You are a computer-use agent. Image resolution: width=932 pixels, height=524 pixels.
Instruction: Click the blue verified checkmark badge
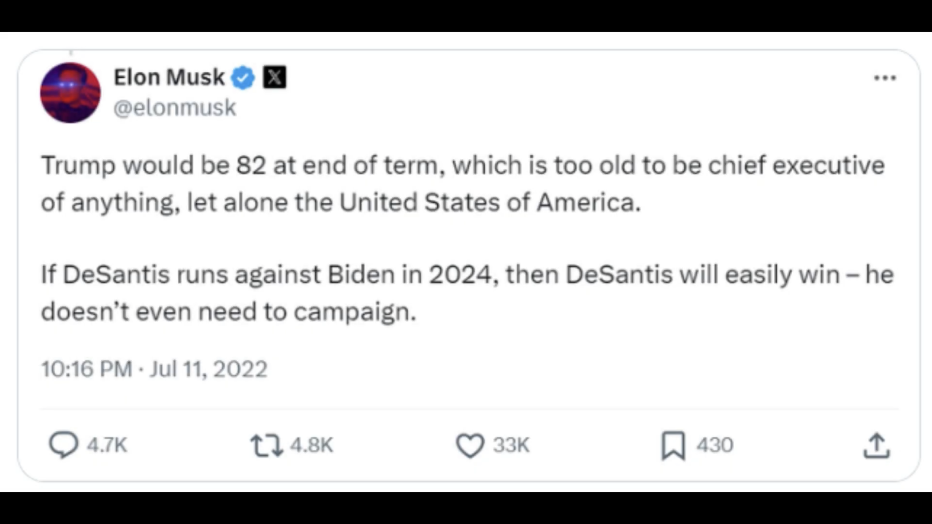[x=243, y=78]
